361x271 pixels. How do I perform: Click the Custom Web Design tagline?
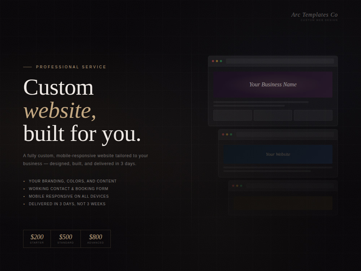click(x=319, y=20)
